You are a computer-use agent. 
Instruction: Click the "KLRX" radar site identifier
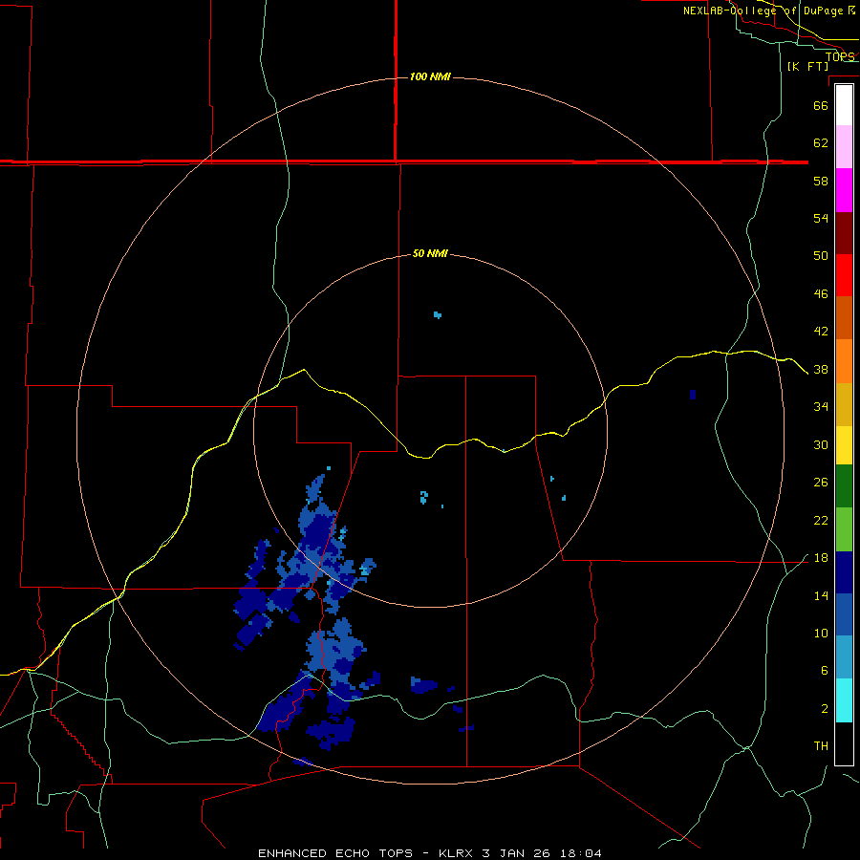(458, 853)
